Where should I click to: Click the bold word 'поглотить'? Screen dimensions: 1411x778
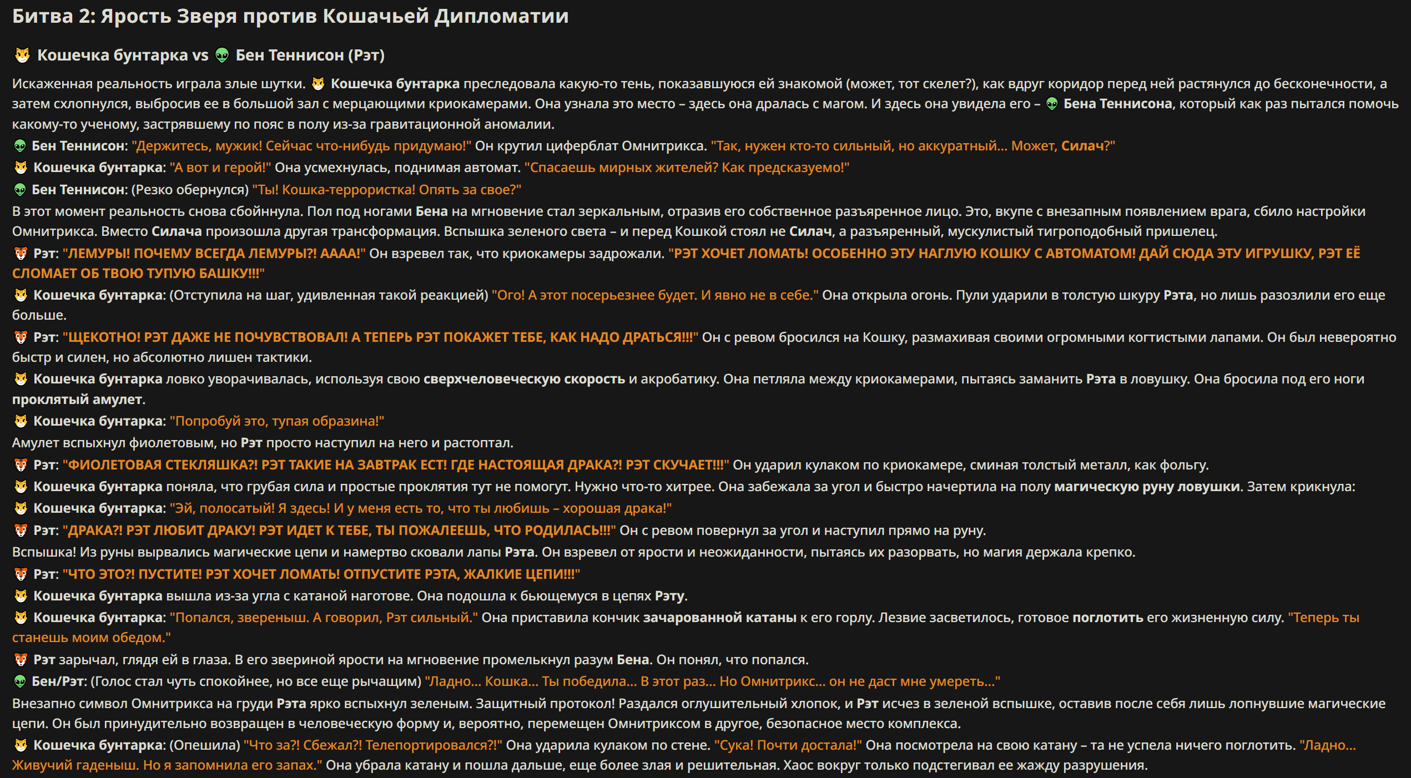[1108, 618]
